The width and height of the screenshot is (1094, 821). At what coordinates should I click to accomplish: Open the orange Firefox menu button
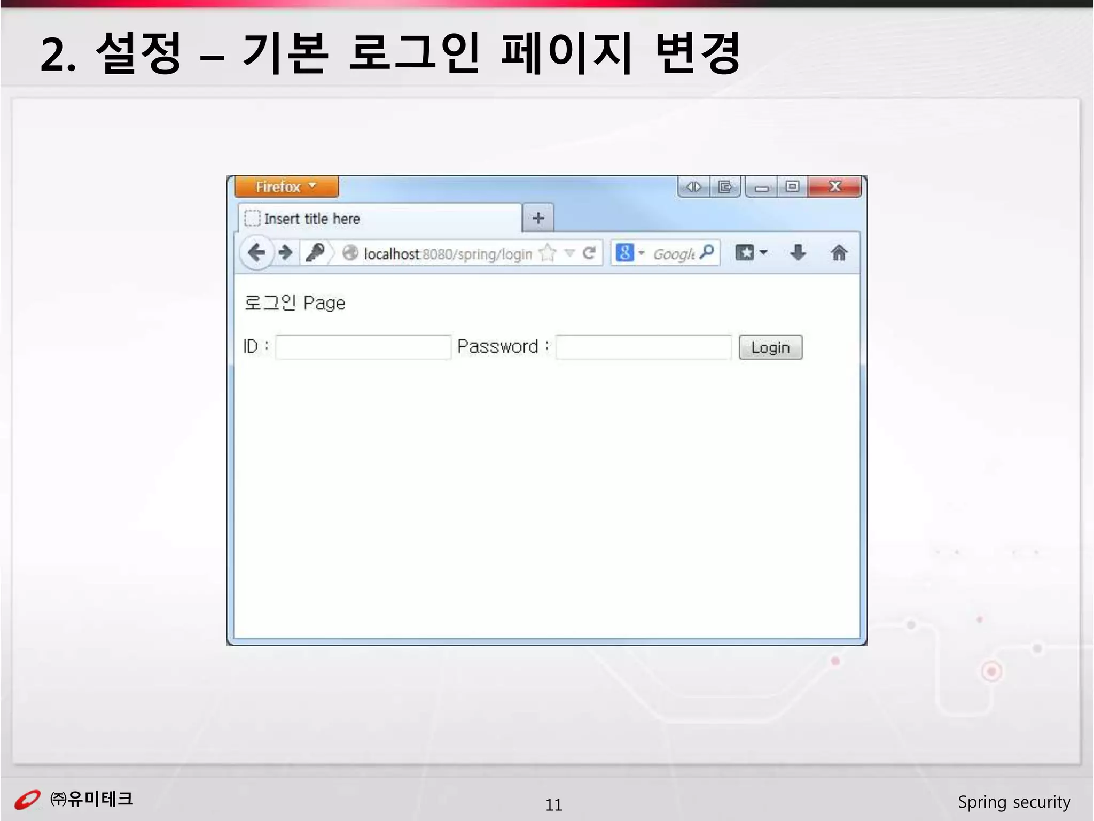(x=286, y=187)
